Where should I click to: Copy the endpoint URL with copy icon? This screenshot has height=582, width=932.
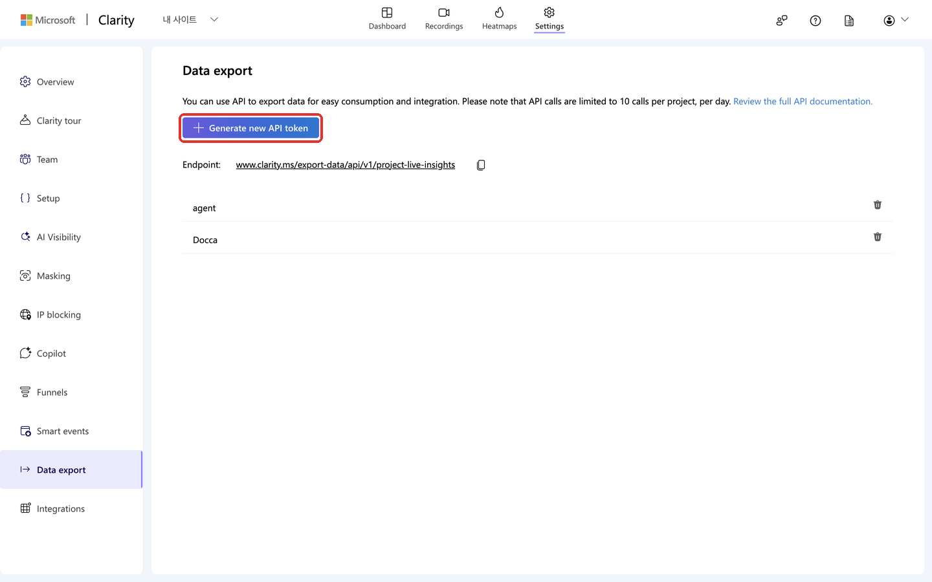point(481,165)
